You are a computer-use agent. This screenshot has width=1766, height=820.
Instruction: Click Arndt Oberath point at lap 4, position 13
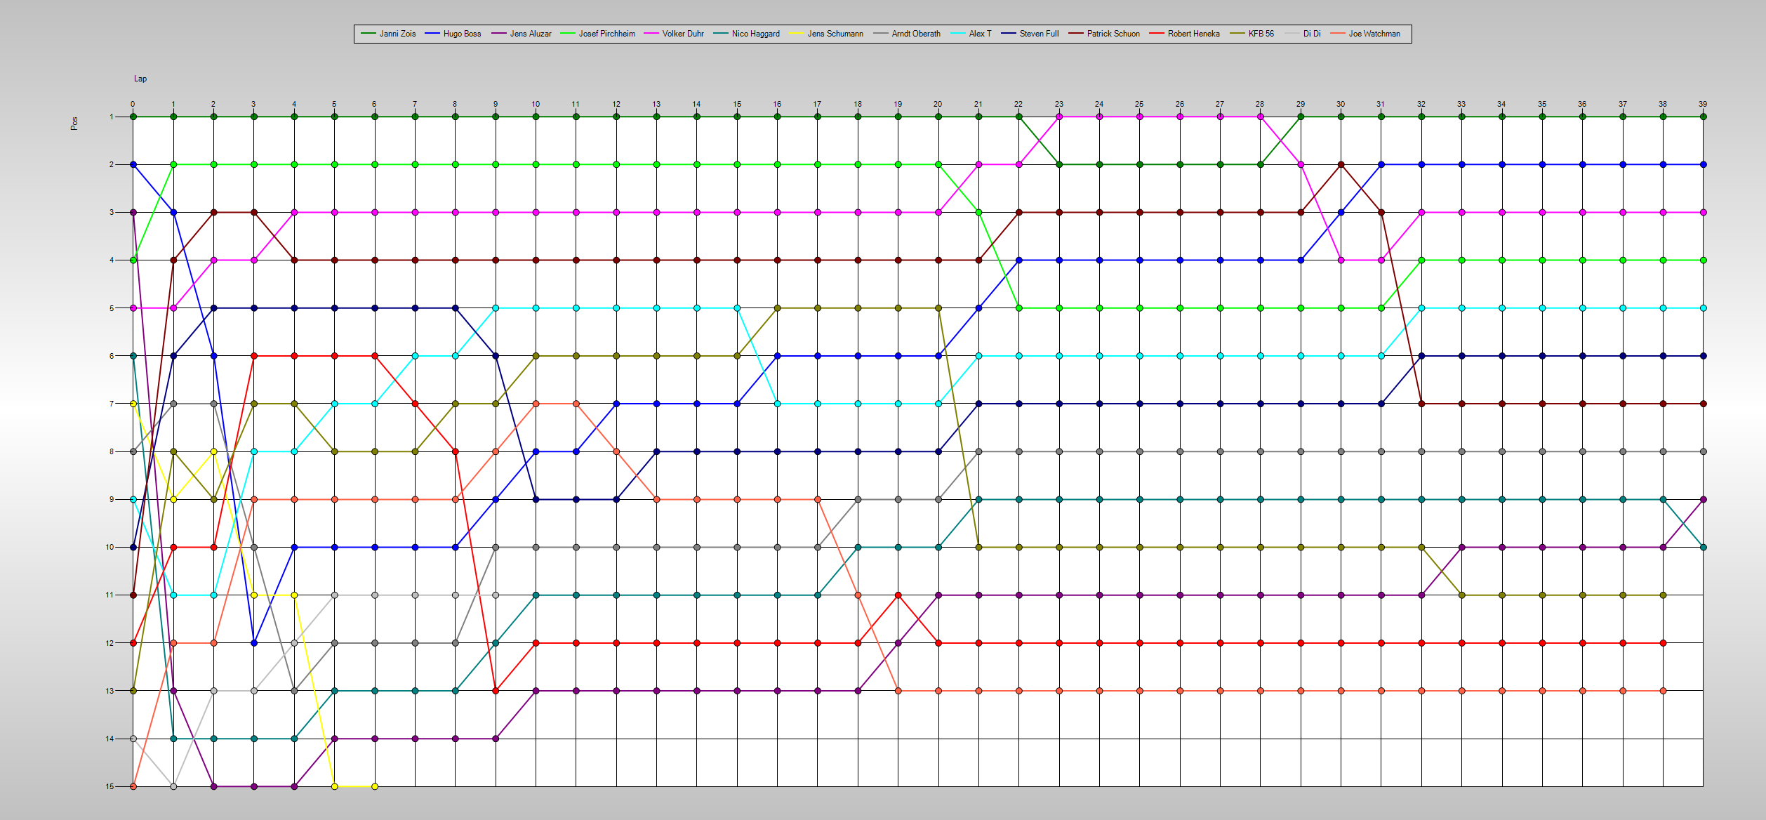294,691
